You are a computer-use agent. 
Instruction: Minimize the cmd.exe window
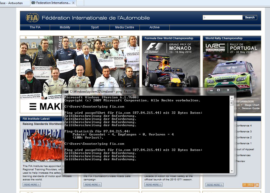click(211, 90)
